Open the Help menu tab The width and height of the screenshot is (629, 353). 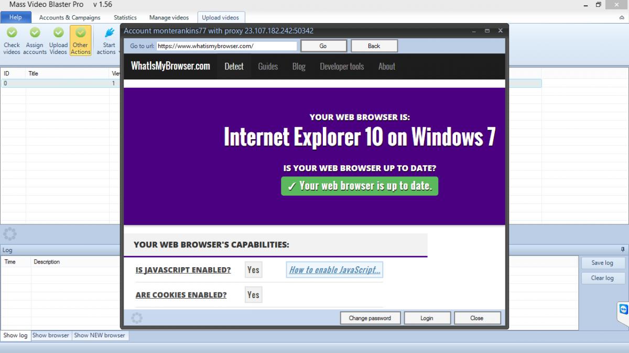[x=16, y=17]
